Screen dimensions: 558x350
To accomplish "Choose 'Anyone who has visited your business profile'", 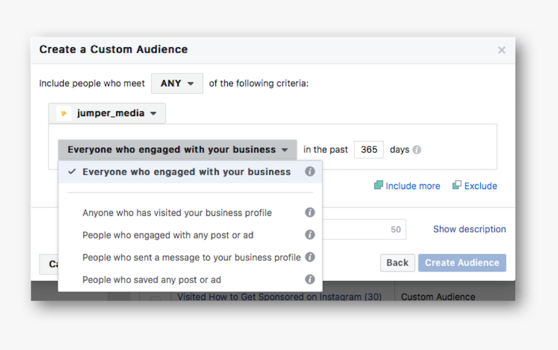I will [x=177, y=213].
